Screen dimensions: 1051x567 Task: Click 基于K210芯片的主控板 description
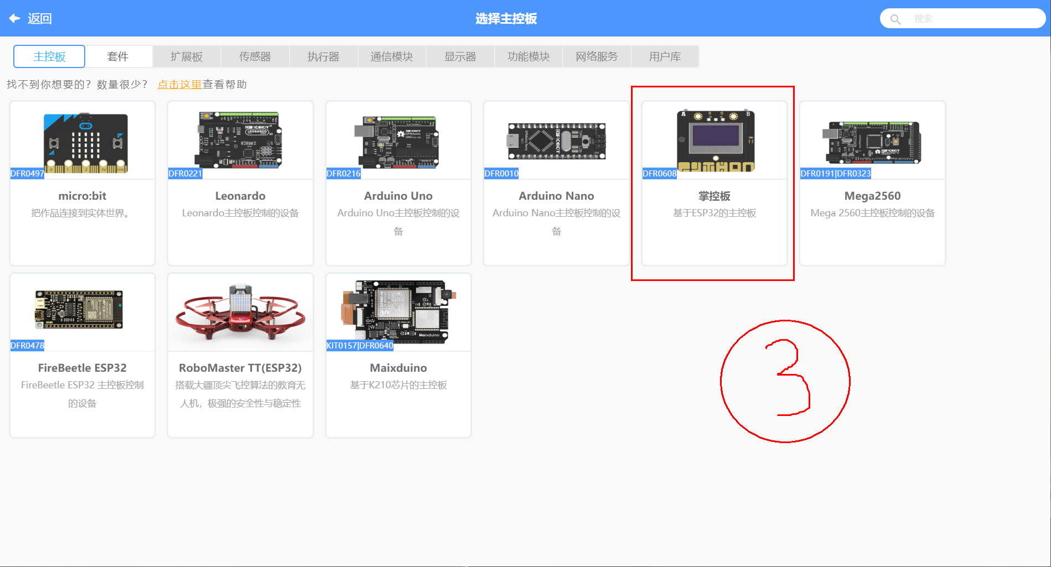398,385
